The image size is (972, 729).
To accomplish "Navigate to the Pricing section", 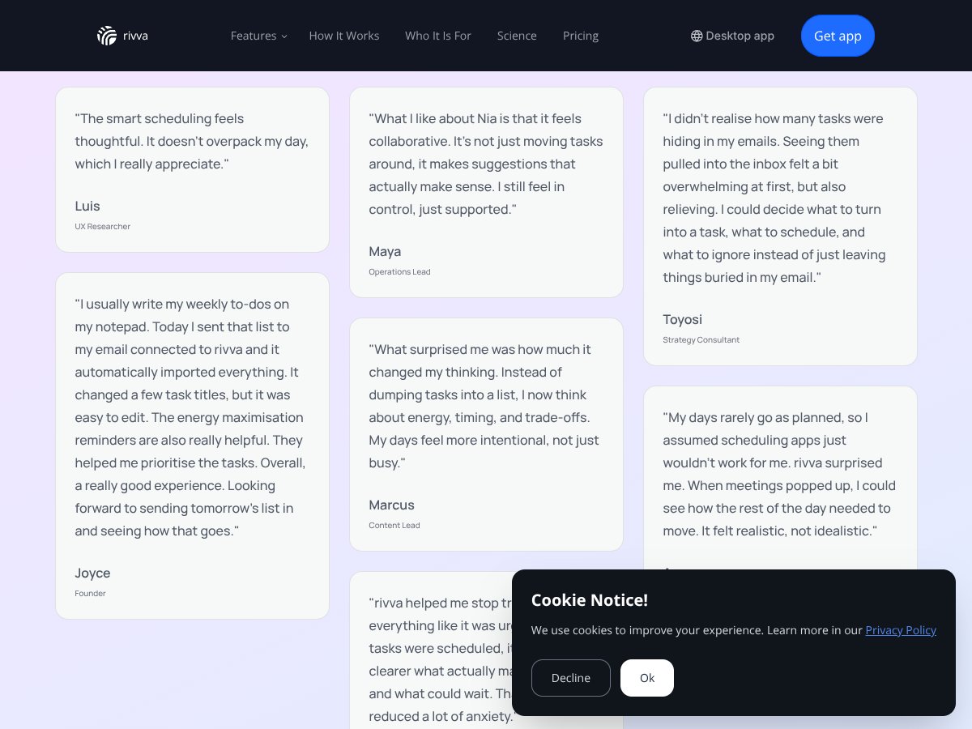I will [x=580, y=36].
